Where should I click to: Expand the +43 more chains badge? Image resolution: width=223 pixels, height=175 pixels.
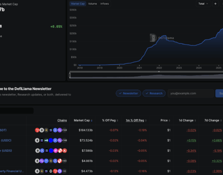[x=65, y=161]
